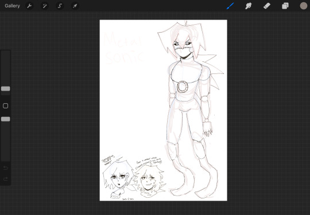Activate the Selection S-shaped tool
Viewport: 310px width, 215px height.
click(x=60, y=6)
